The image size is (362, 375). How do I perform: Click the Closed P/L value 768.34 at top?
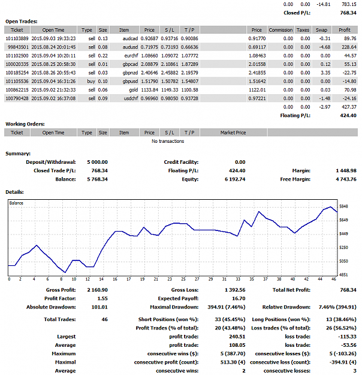tap(348, 13)
